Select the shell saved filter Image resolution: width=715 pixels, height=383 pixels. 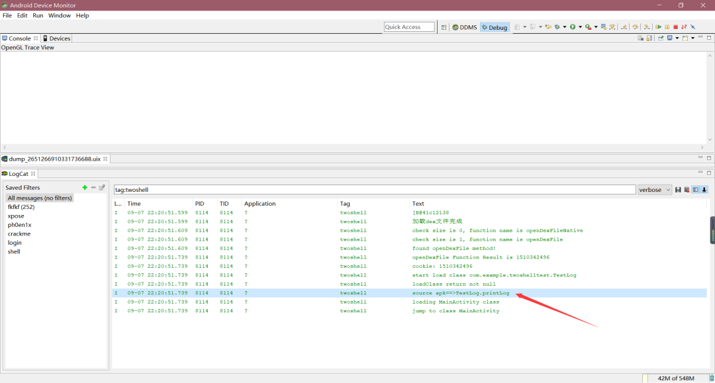14,251
